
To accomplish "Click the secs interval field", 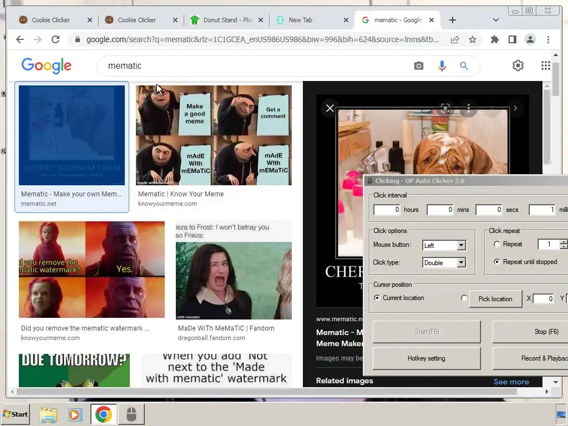I will [x=489, y=210].
